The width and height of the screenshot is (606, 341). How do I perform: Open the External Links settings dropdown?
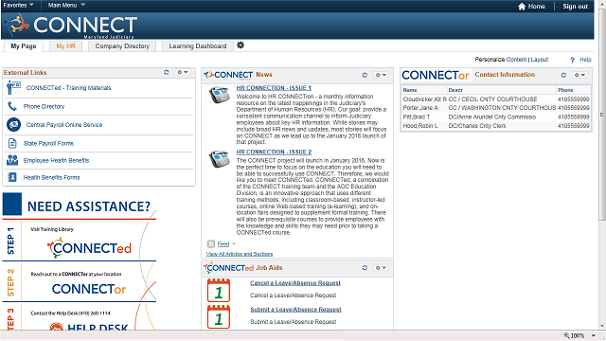click(x=182, y=72)
